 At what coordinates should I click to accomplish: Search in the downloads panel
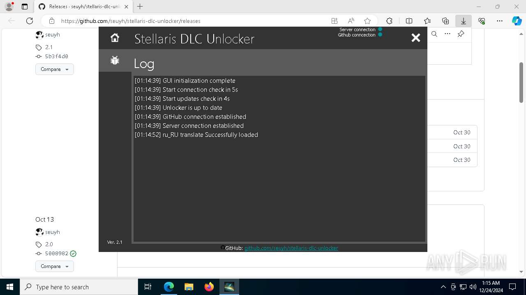(434, 34)
